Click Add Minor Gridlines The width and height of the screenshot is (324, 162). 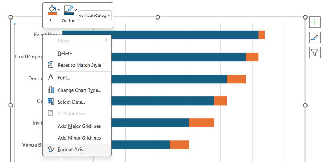[x=79, y=138]
